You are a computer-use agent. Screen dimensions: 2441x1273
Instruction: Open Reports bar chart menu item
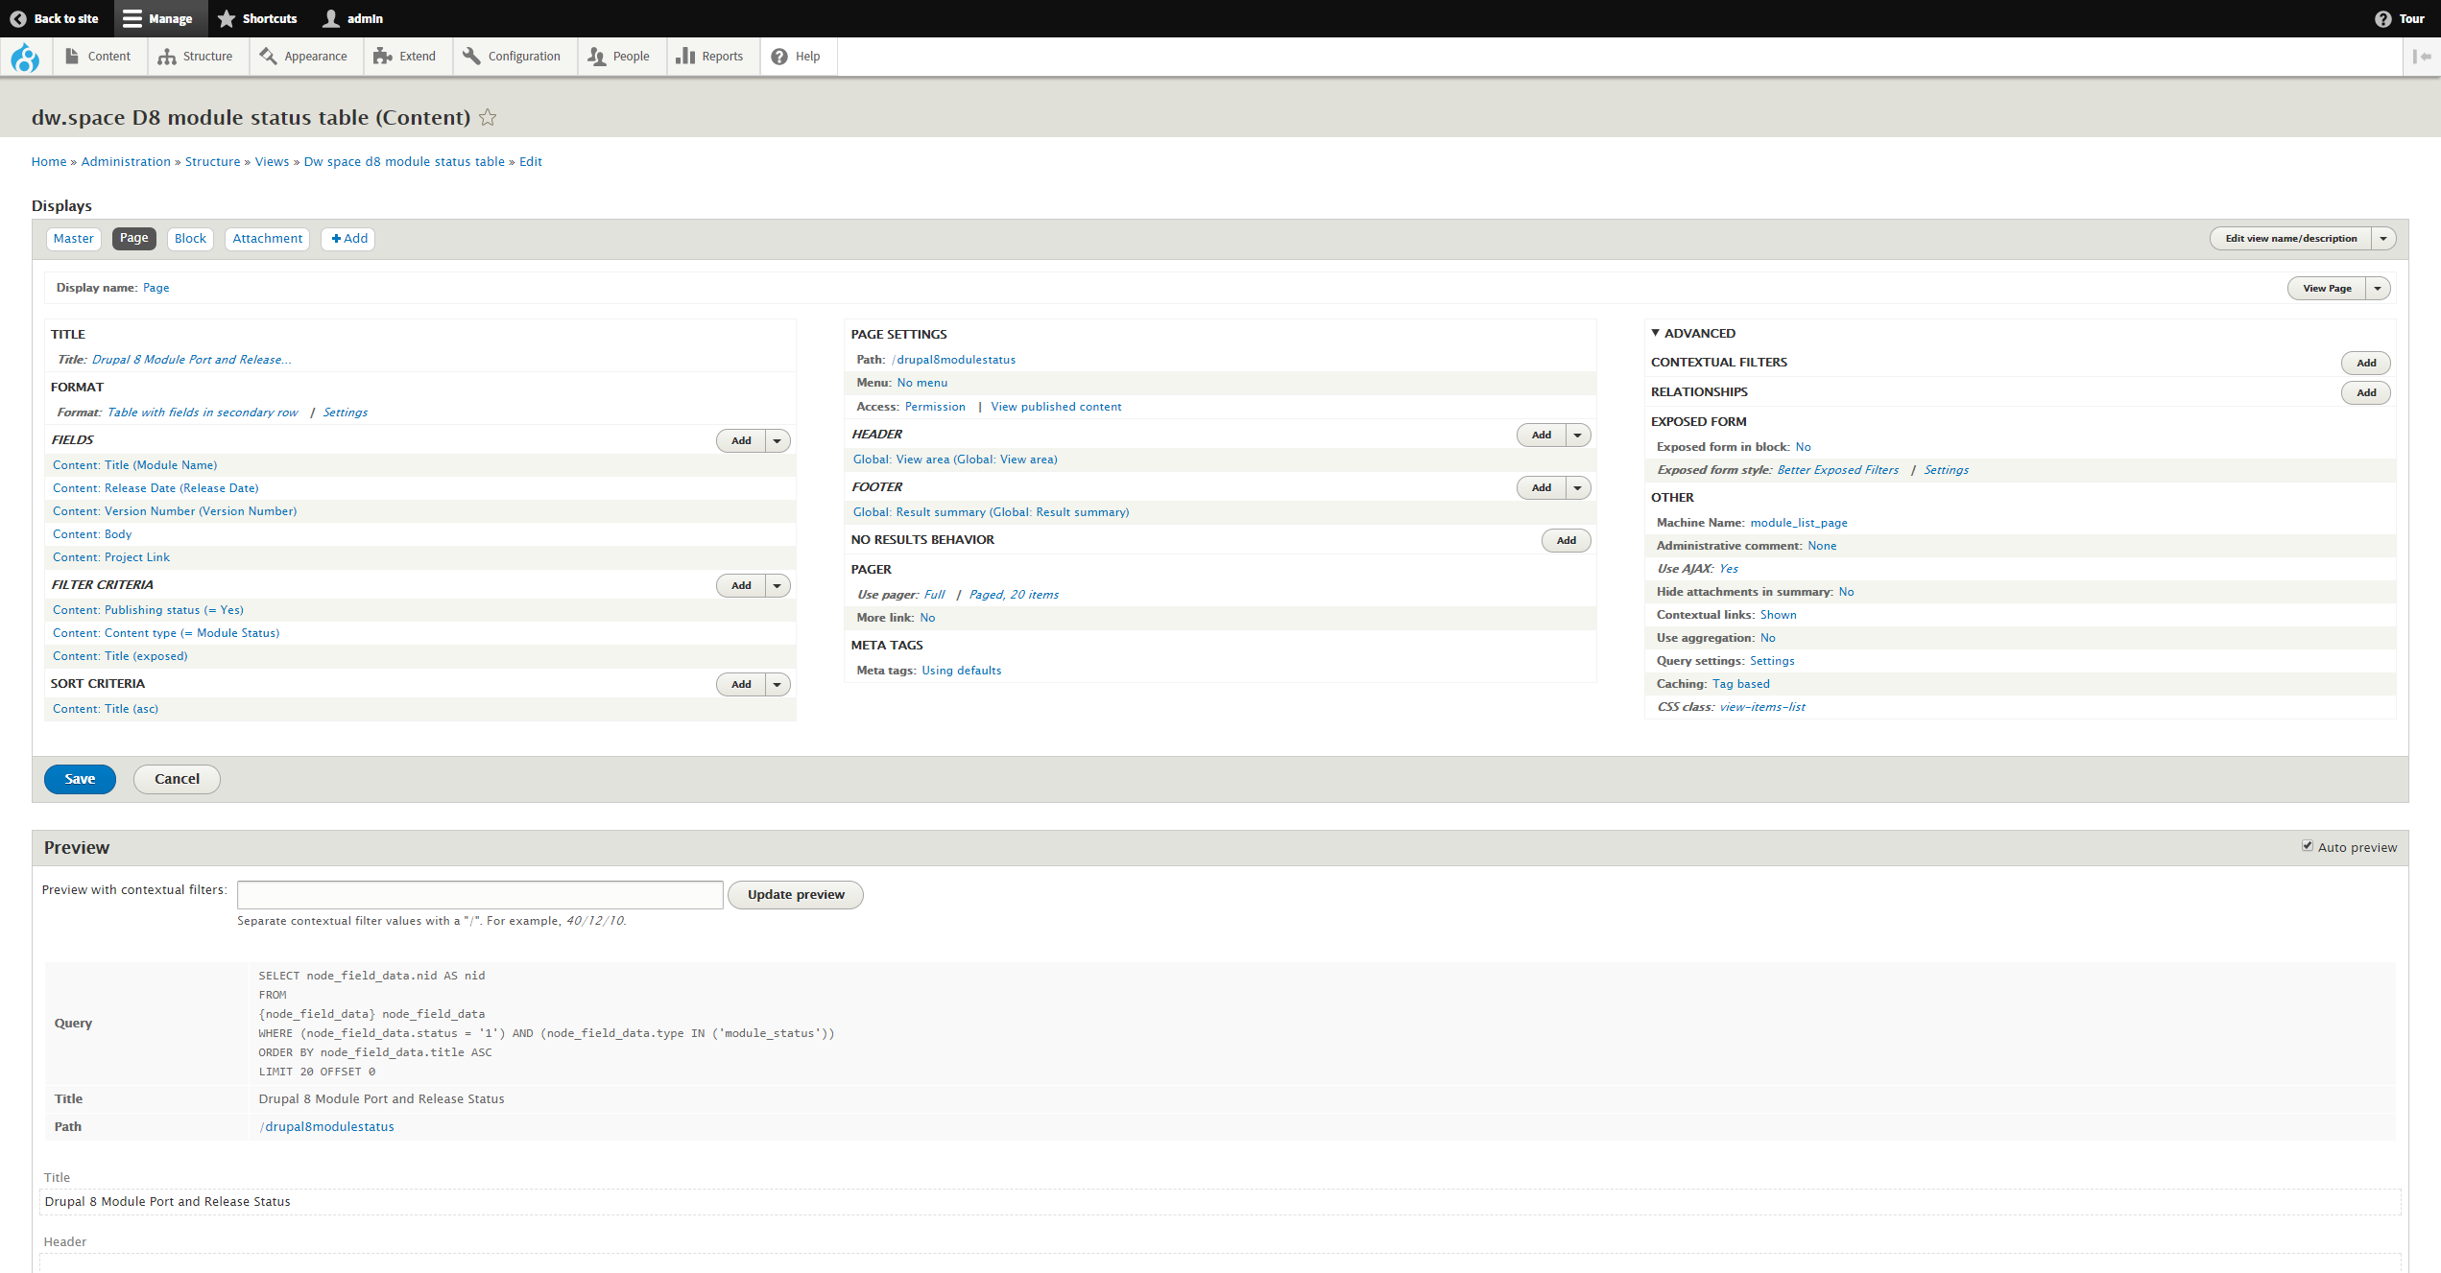(685, 57)
